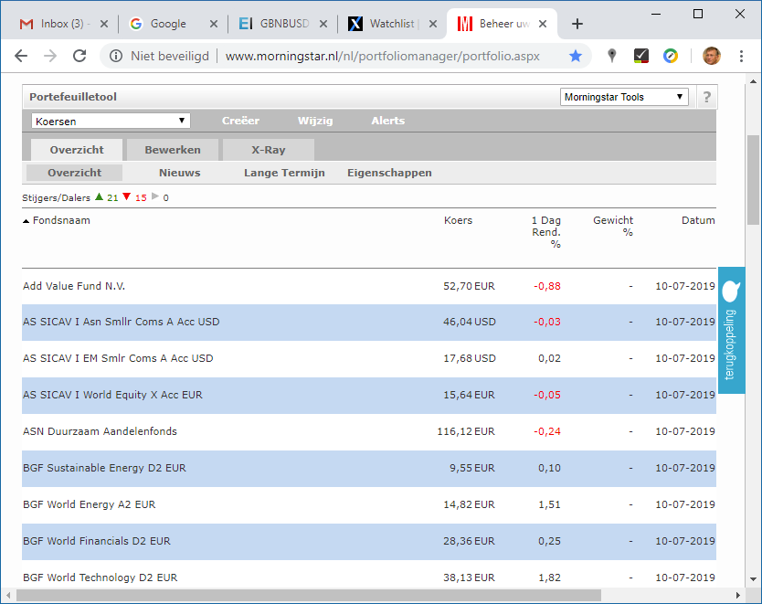Click the location pin extension icon
762x604 pixels.
pyautogui.click(x=612, y=56)
